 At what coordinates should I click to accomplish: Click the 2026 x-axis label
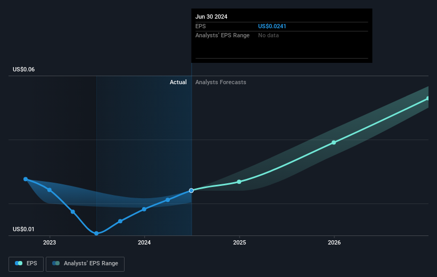[334, 243]
